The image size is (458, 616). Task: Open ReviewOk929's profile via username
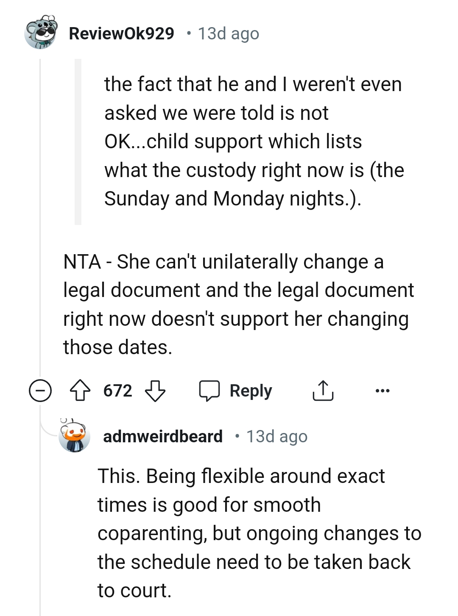tap(121, 33)
